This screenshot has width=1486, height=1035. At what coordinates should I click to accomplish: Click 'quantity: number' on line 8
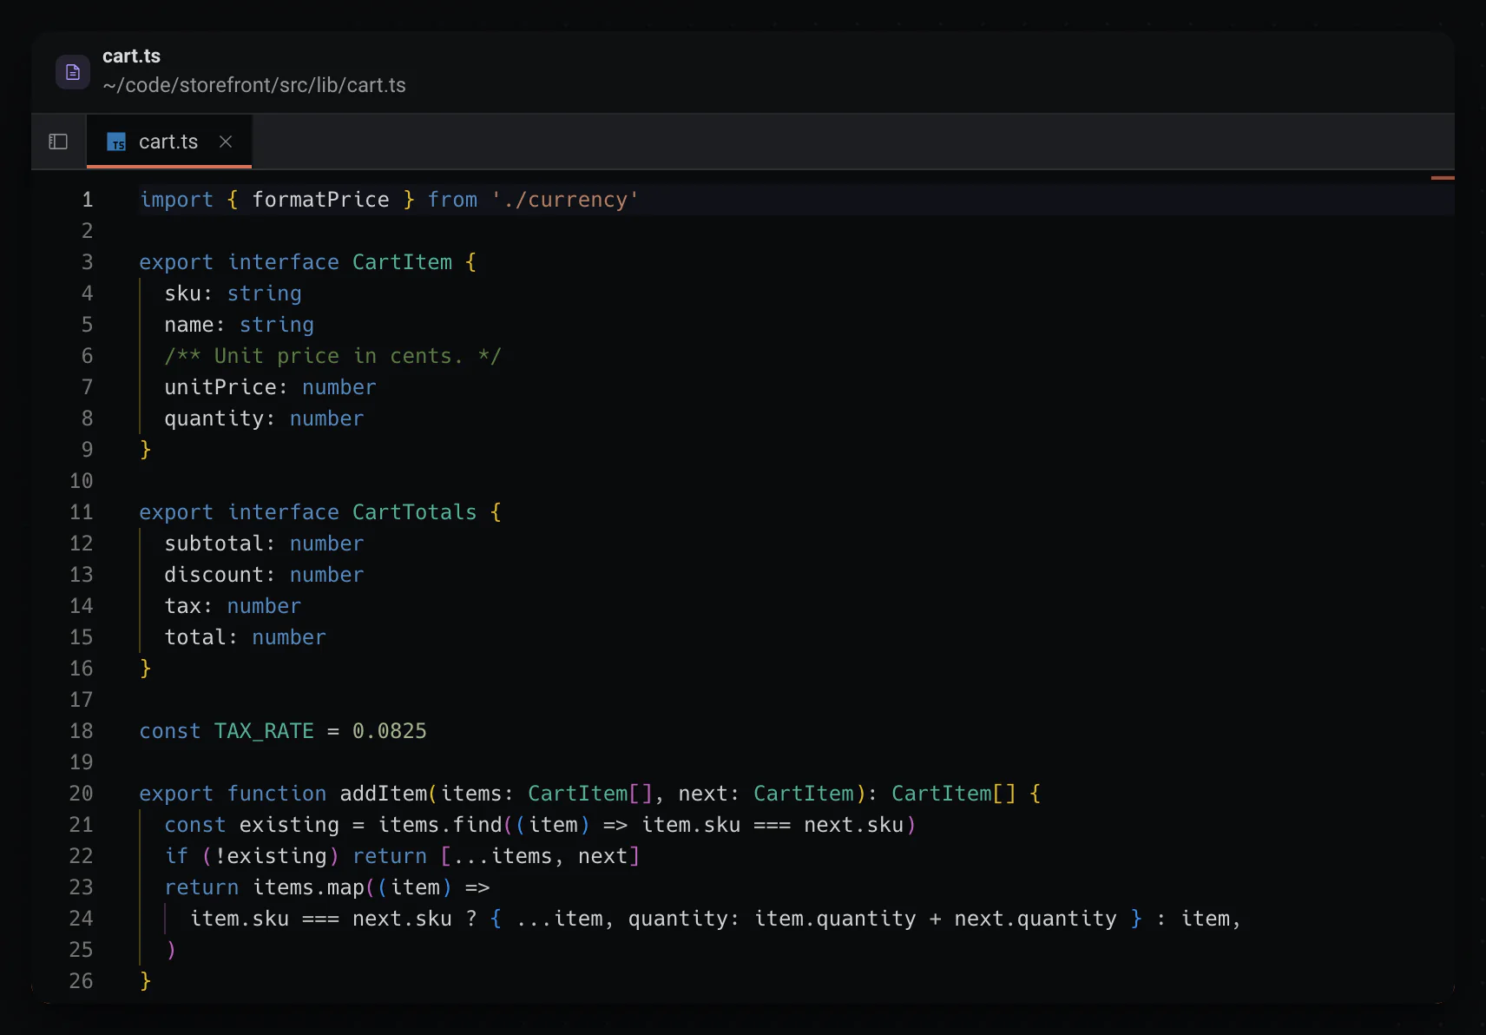pos(265,419)
